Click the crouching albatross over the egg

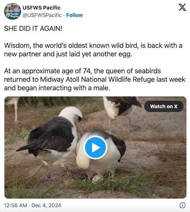point(100,153)
